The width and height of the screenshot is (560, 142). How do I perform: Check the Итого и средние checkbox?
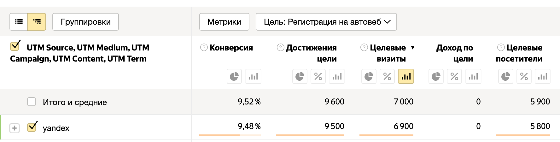[x=32, y=102]
